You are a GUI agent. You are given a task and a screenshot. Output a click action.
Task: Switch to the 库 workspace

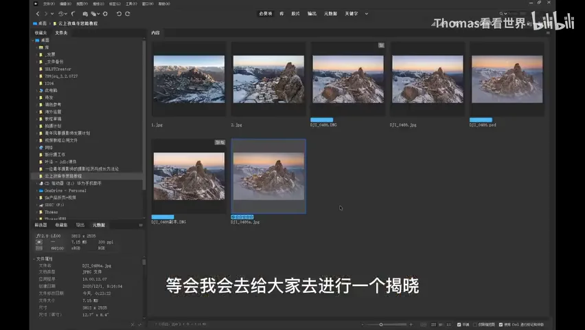click(x=282, y=14)
